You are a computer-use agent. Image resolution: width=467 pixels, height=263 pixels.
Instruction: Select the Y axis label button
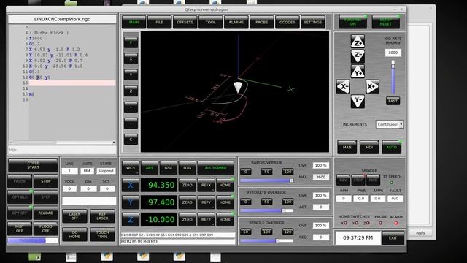point(131,202)
